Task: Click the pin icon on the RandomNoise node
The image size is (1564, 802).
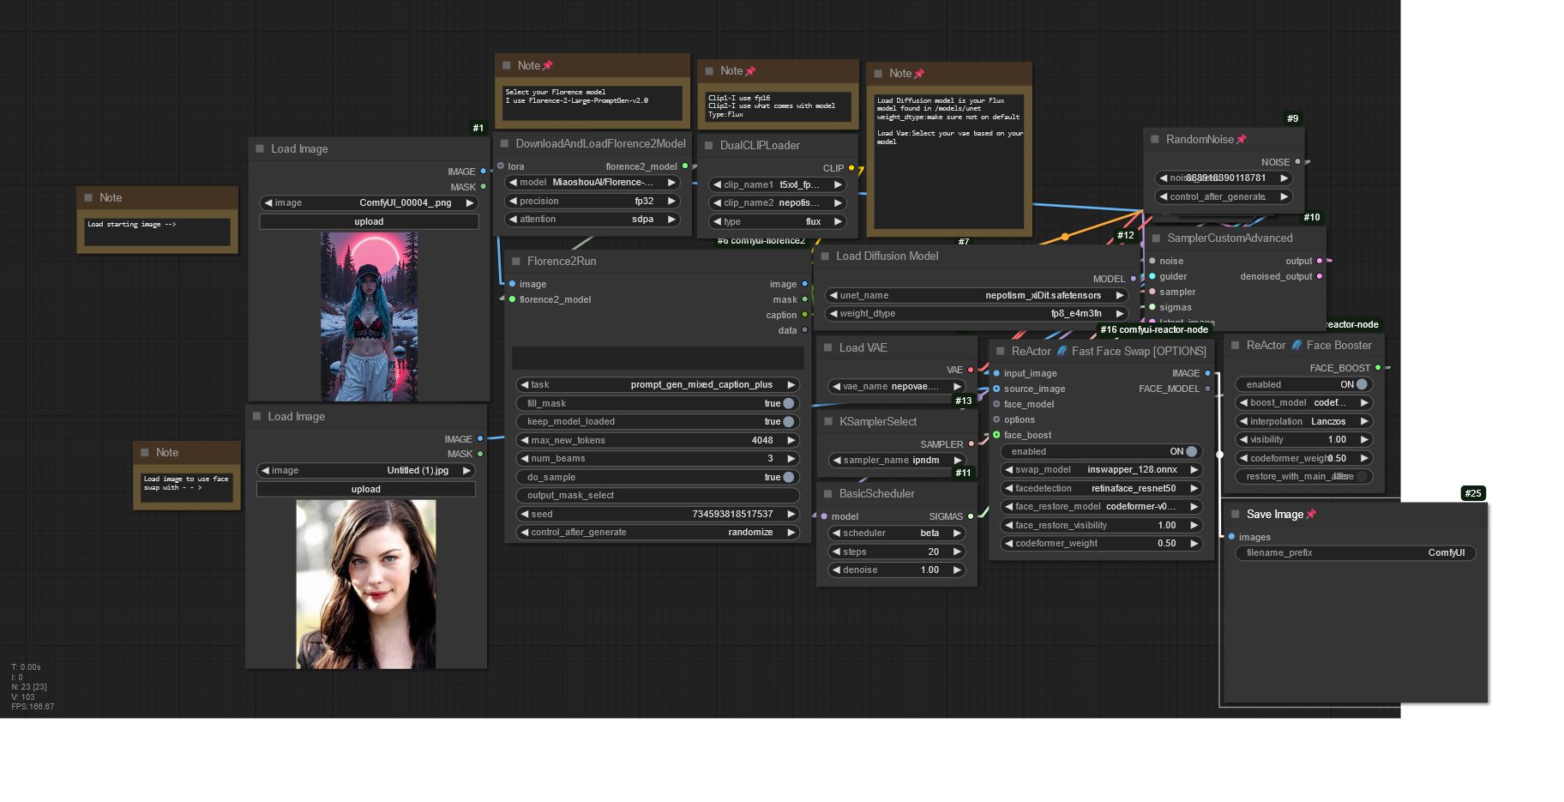Action: (x=1241, y=140)
